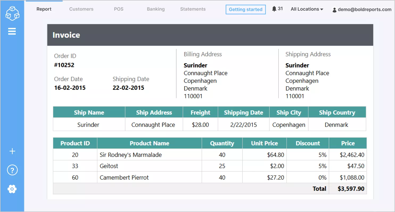Click the Product Name column header
395x212 pixels.
pos(150,143)
